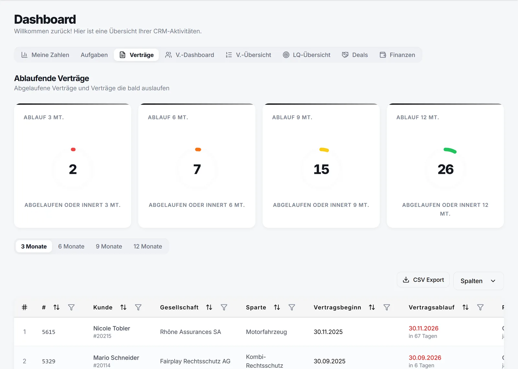Click Rhône Assurances SA cell
The width and height of the screenshot is (518, 369).
click(190, 332)
